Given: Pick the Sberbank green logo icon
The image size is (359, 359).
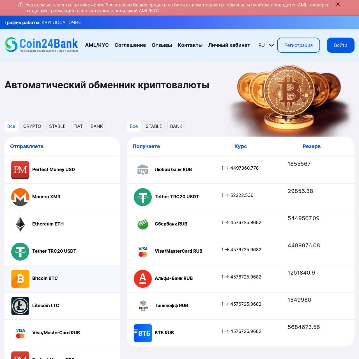Looking at the screenshot, I should click(x=143, y=224).
